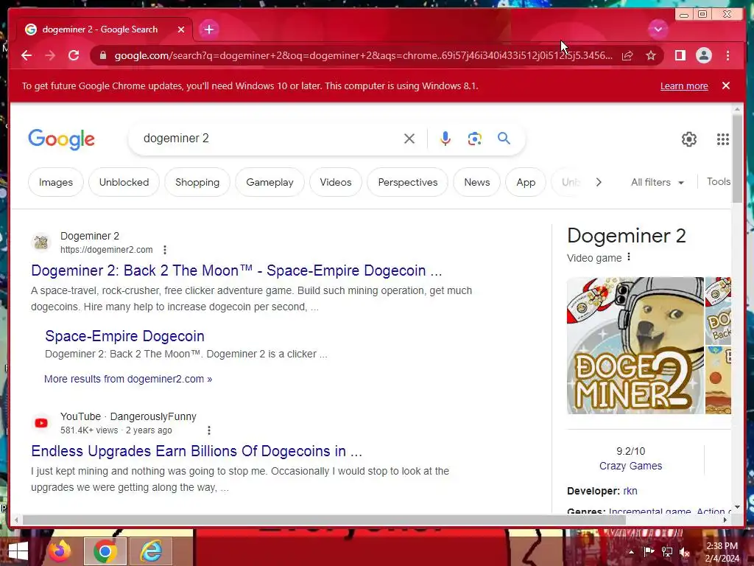Open Dogeminer 2: Back 2 The Moon result
Image resolution: width=754 pixels, height=566 pixels.
click(x=236, y=270)
